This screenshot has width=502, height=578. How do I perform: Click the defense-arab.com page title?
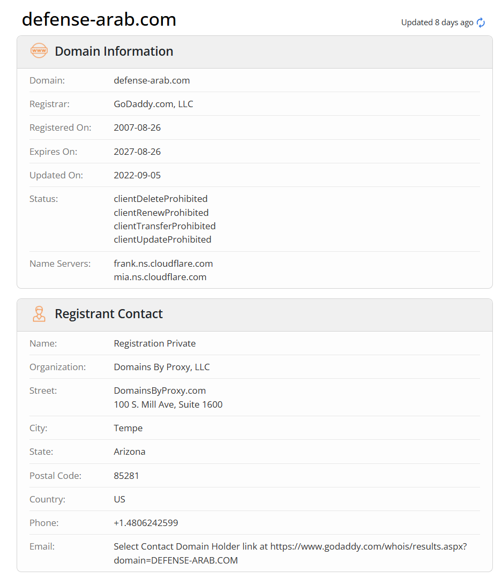(x=99, y=19)
